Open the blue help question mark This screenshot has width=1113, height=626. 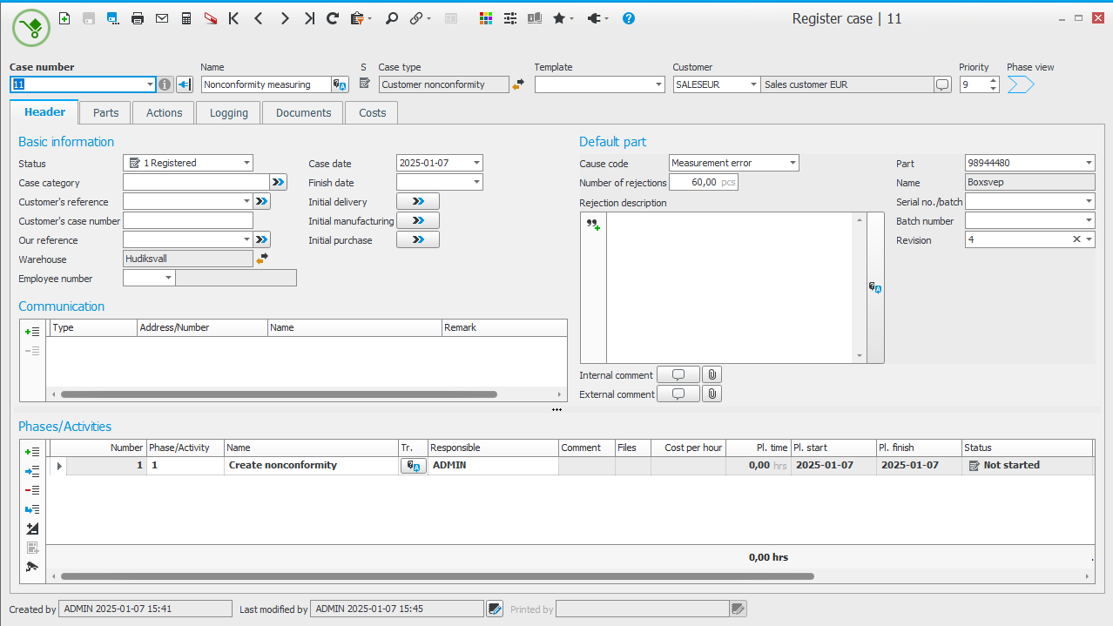coord(629,18)
